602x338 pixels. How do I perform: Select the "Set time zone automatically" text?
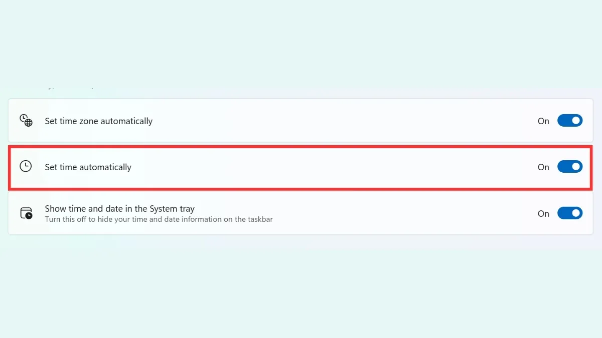(x=98, y=121)
